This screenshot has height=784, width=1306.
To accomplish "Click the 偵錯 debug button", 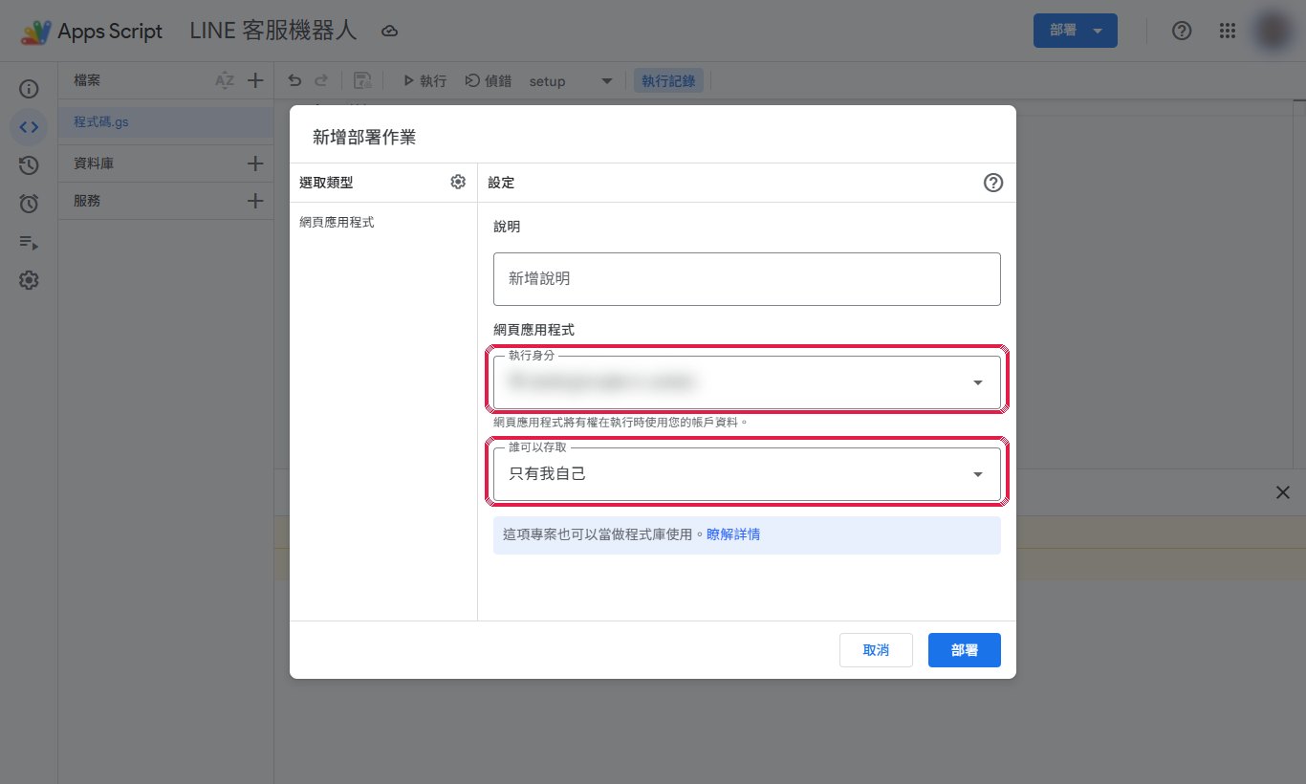I will pos(487,81).
